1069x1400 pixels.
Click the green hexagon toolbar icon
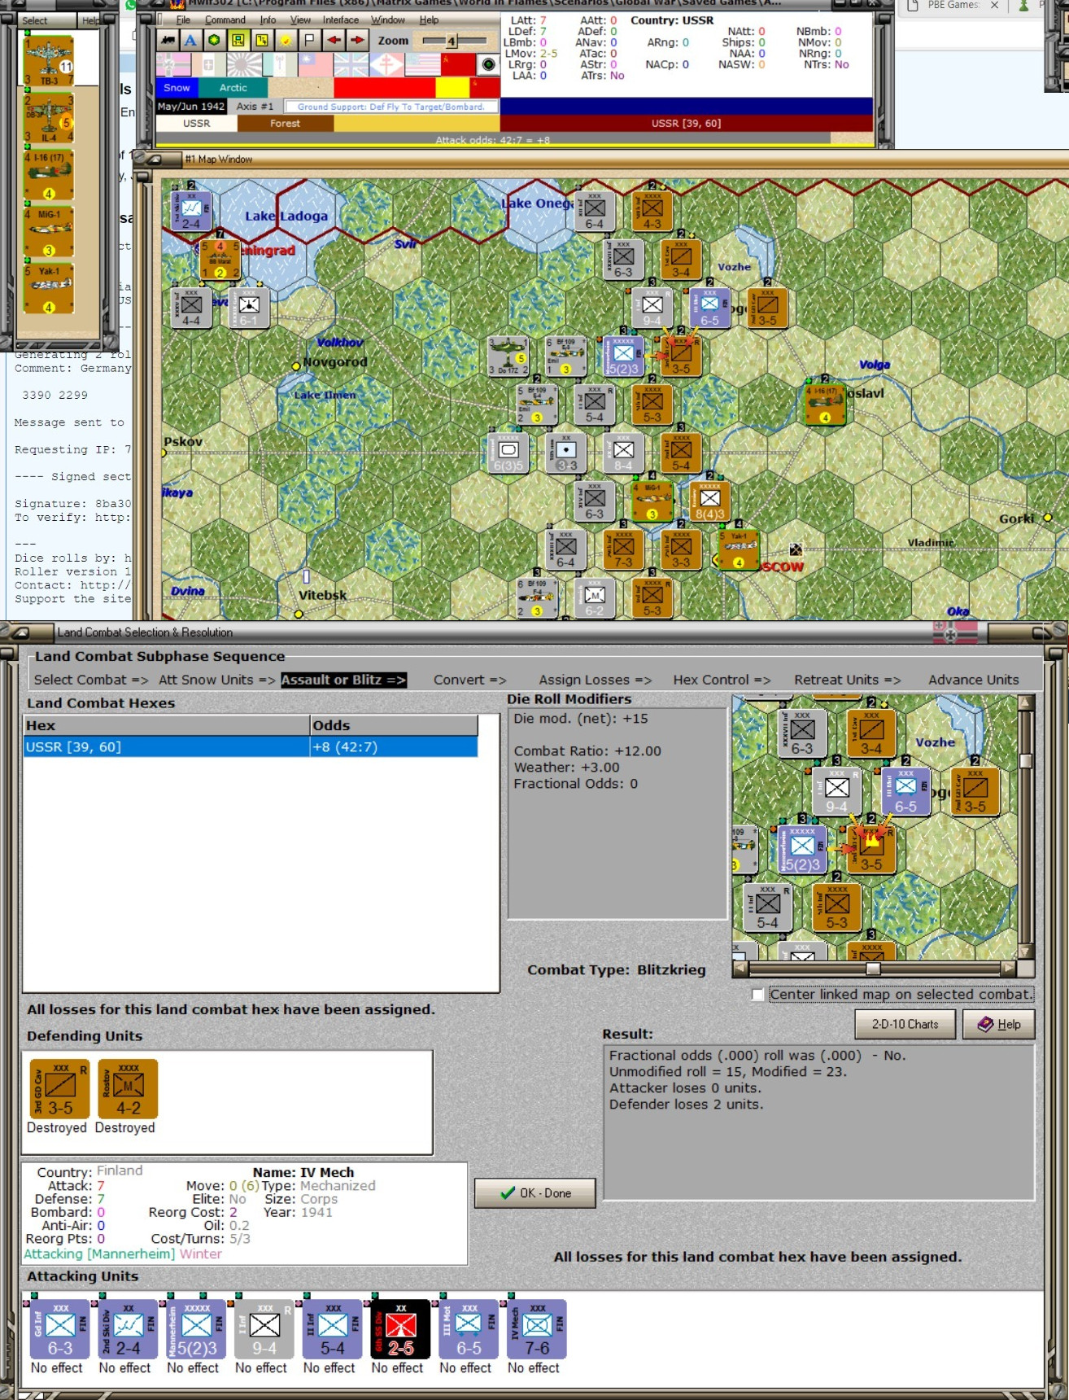pyautogui.click(x=215, y=40)
